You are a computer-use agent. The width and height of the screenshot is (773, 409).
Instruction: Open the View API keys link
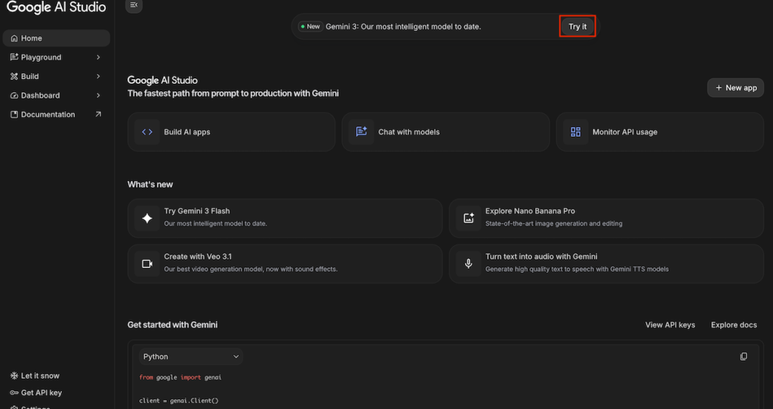670,325
